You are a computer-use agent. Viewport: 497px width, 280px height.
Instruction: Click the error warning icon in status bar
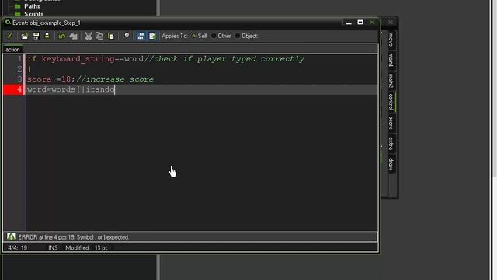tap(11, 236)
